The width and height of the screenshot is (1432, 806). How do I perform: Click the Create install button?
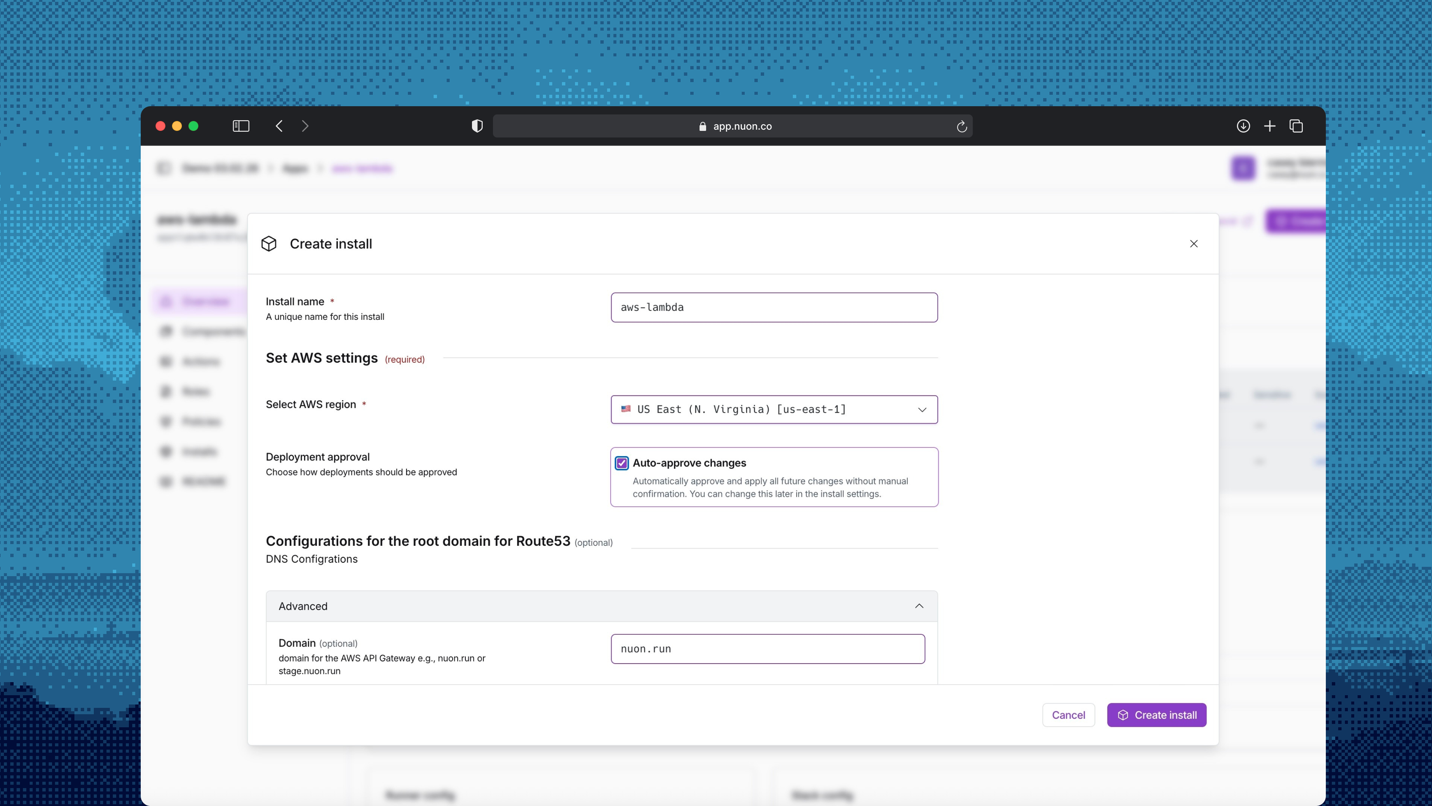click(1156, 715)
